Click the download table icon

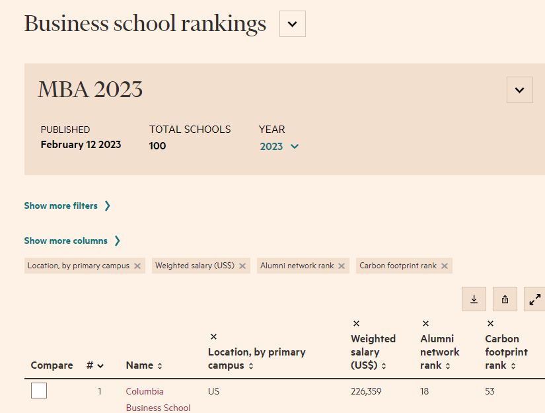click(473, 299)
